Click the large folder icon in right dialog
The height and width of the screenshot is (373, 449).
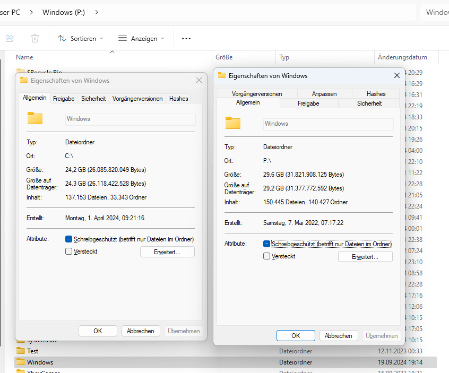pos(233,123)
